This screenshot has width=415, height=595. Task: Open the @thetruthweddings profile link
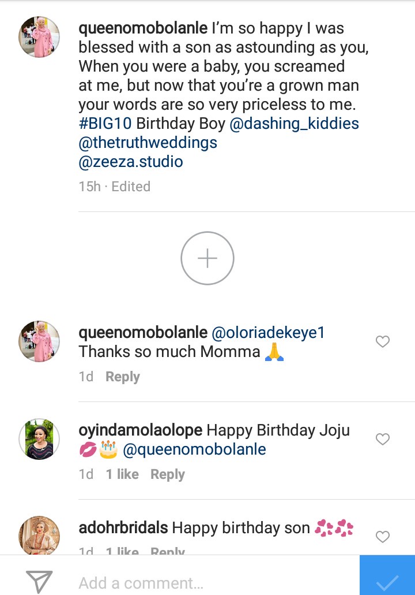coord(148,143)
